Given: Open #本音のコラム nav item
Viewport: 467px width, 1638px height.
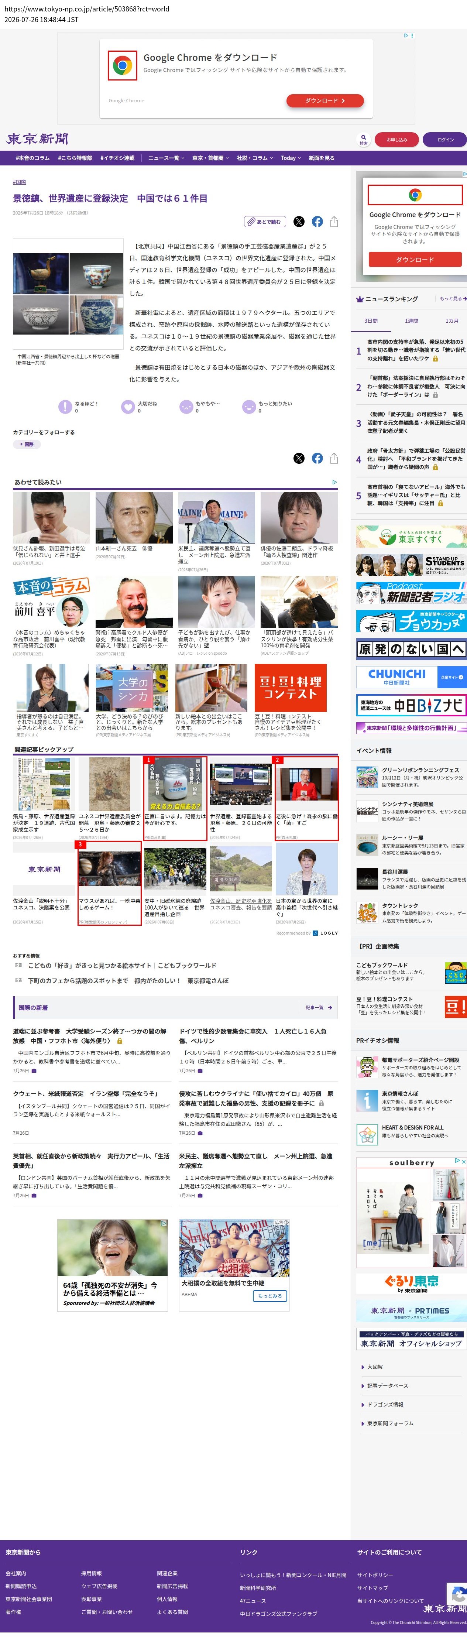Looking at the screenshot, I should (x=32, y=158).
